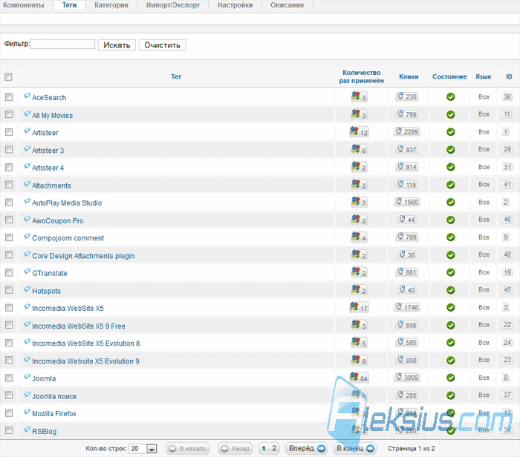Click tag icon beside Artisteer 4

pos(27,166)
